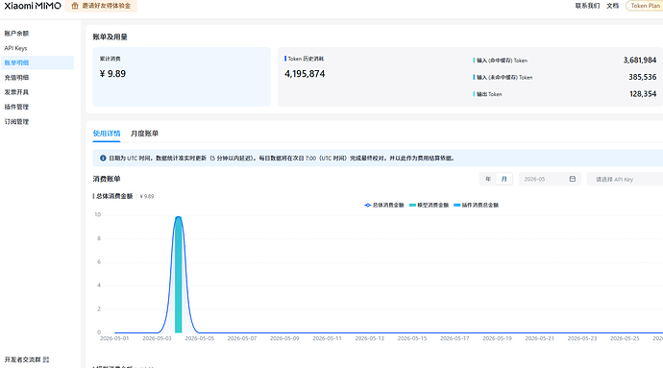This screenshot has height=368, width=663.
Task: Click the Token Plan button
Action: 645,6
